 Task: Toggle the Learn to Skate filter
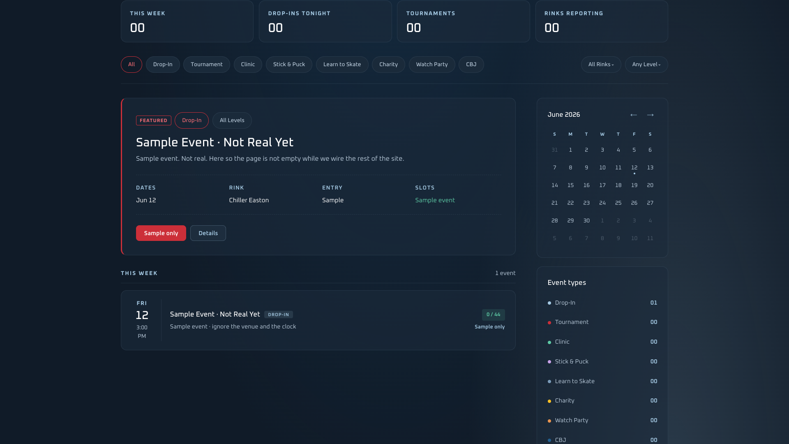pos(342,65)
